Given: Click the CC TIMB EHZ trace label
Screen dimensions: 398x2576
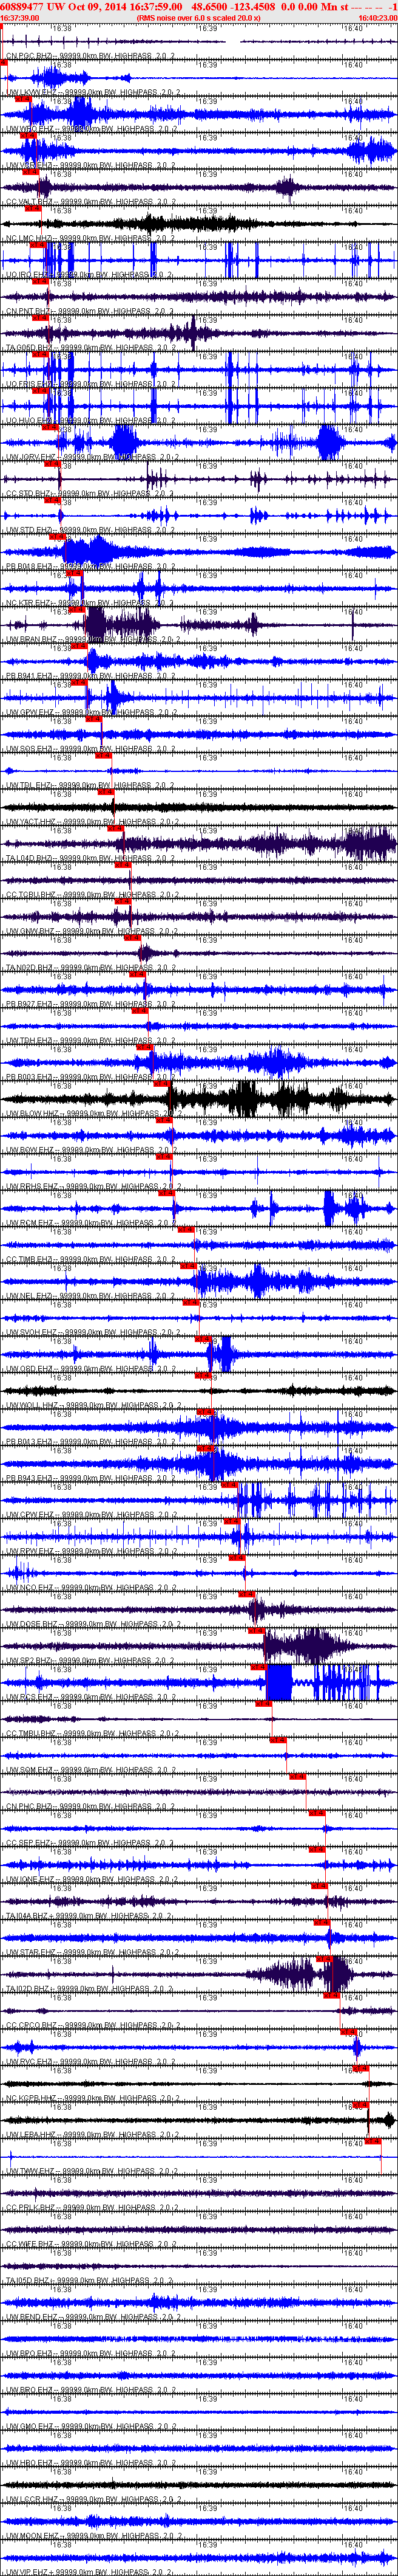Looking at the screenshot, I should click(x=91, y=1260).
